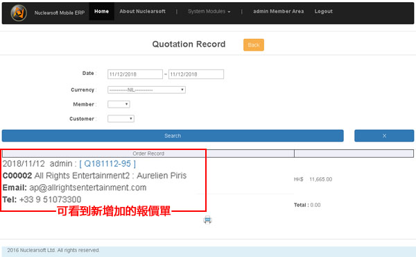Click the Total : 0.00 value
Viewport: 416px width, 257px height.
[x=307, y=205]
